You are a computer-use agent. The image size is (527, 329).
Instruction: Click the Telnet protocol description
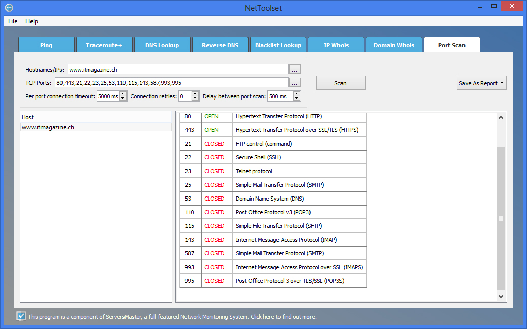pyautogui.click(x=254, y=171)
